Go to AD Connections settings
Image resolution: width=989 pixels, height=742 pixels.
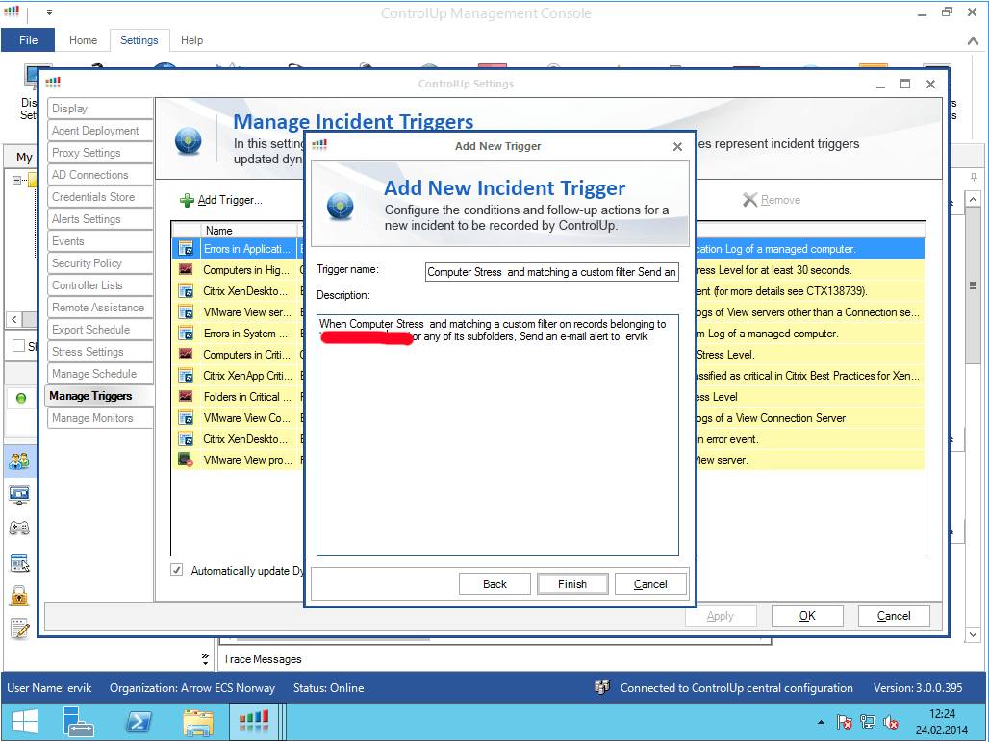pyautogui.click(x=100, y=175)
